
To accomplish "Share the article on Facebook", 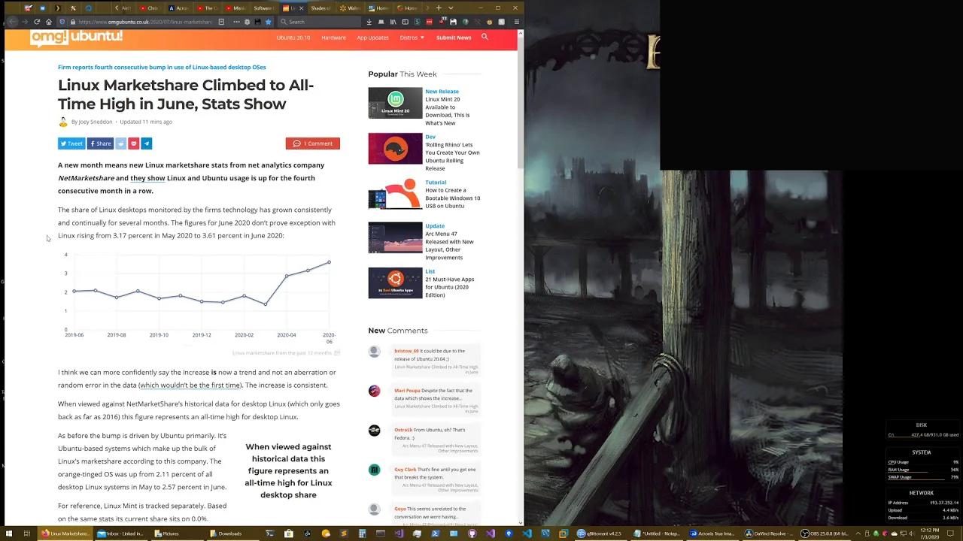I will pos(100,144).
